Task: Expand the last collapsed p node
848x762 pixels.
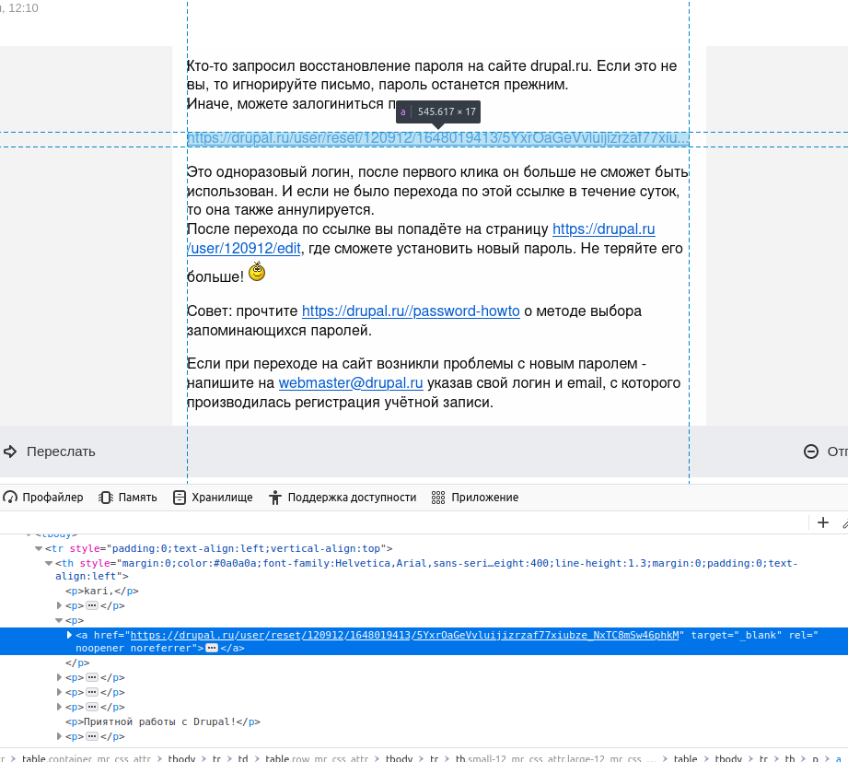Action: coord(60,736)
